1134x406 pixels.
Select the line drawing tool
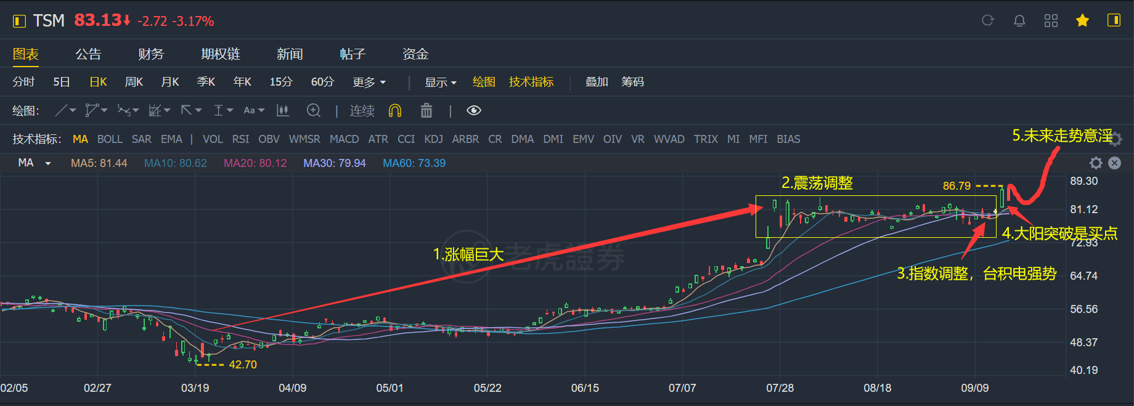coord(61,111)
